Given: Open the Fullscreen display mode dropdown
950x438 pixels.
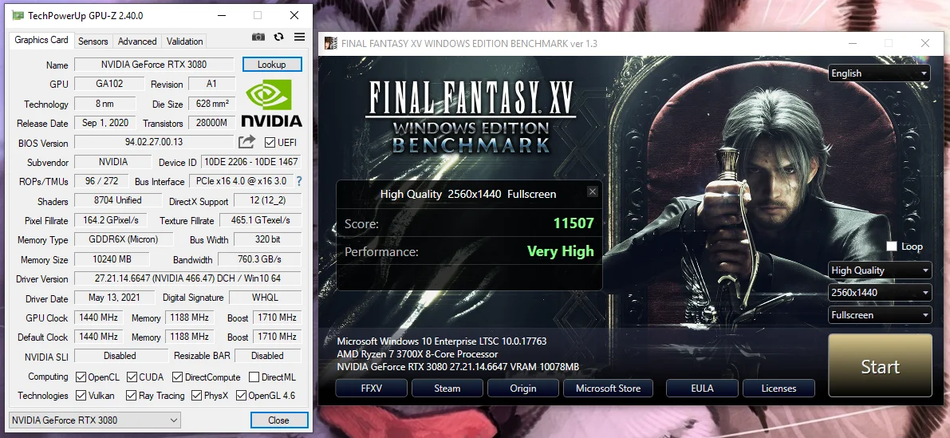Looking at the screenshot, I should (879, 315).
